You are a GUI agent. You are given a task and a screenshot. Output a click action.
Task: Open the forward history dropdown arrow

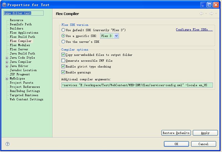point(216,14)
